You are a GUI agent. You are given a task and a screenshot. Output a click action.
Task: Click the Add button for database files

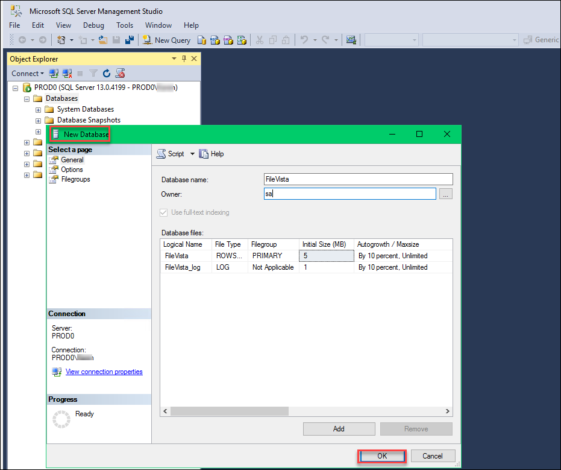coord(339,429)
